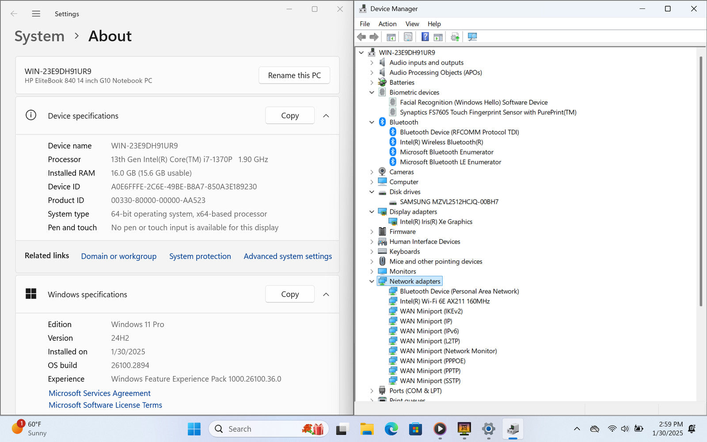Open Microsoft Software License Terms link
Viewport: 707px width, 442px height.
point(105,405)
